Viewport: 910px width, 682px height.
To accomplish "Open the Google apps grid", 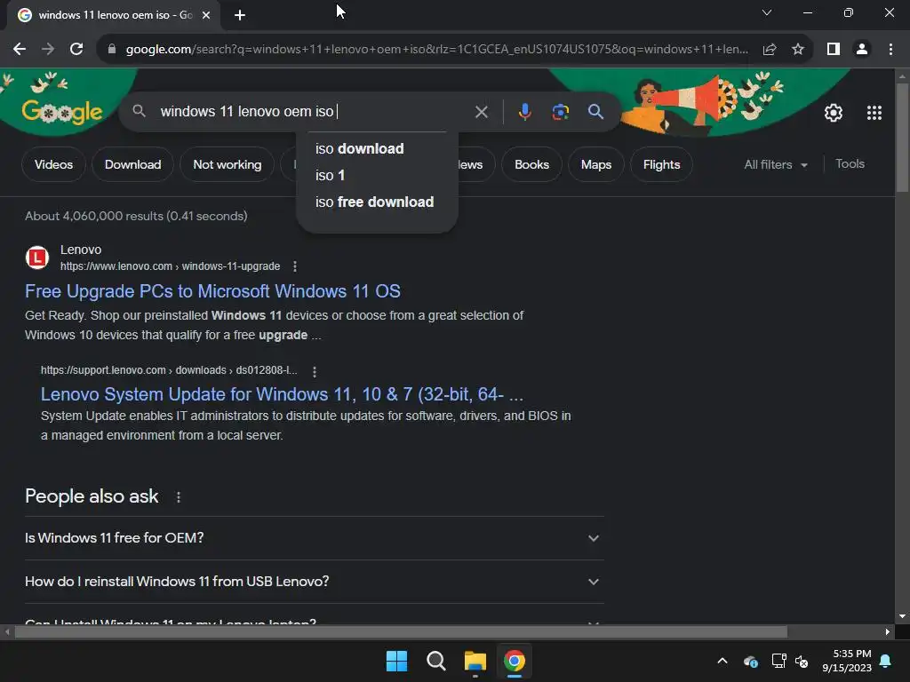I will [x=874, y=113].
